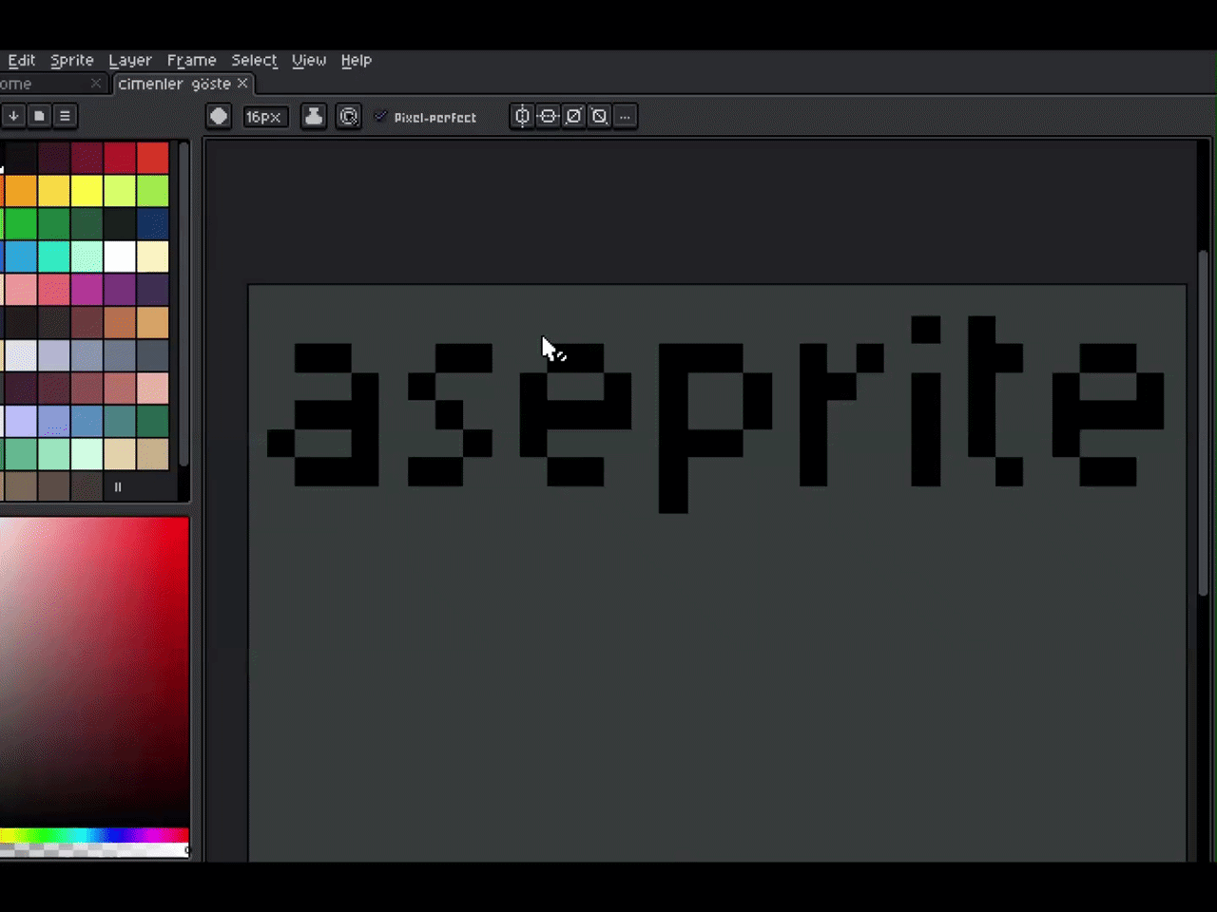Pick the navy blue palette swatch
Screen dimensions: 1217x912
click(x=152, y=223)
